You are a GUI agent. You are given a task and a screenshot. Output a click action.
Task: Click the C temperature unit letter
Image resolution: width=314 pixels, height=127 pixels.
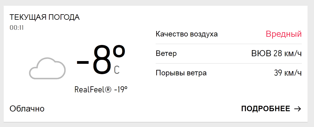[117, 70]
